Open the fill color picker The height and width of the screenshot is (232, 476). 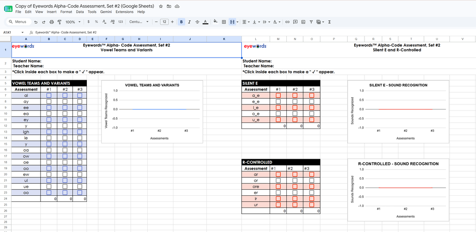(x=216, y=22)
